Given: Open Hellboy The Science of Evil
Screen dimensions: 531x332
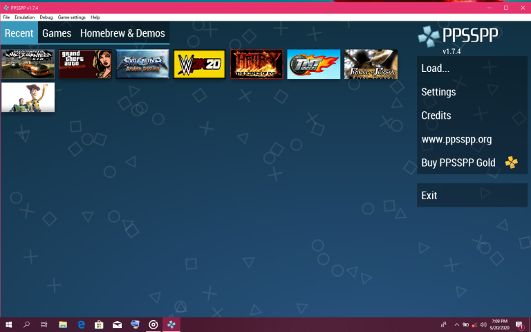Looking at the screenshot, I should (257, 64).
